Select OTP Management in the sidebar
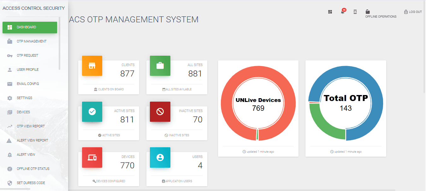 click(32, 41)
